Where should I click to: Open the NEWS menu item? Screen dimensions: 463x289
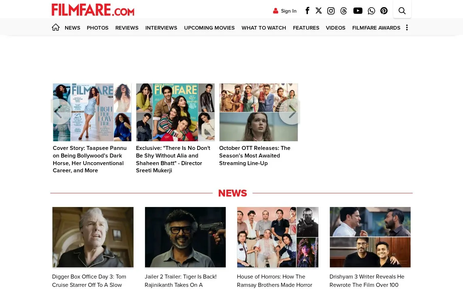(x=72, y=28)
